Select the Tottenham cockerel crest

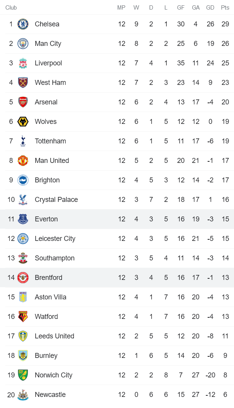tap(23, 141)
